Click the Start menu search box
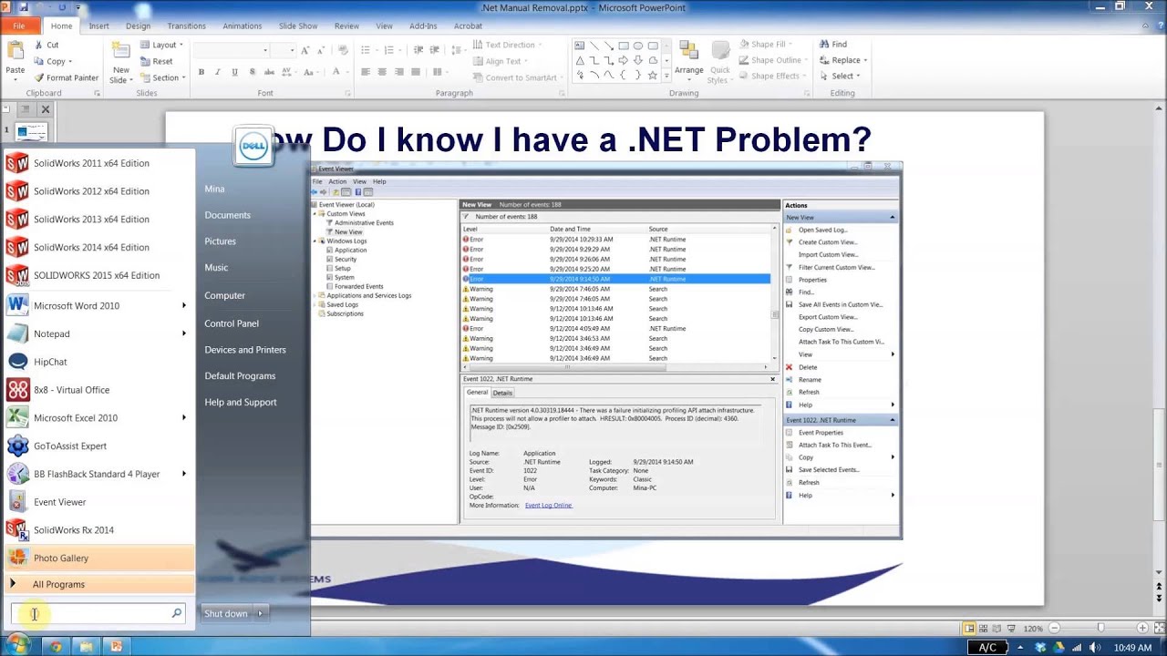The image size is (1167, 656). [x=98, y=613]
